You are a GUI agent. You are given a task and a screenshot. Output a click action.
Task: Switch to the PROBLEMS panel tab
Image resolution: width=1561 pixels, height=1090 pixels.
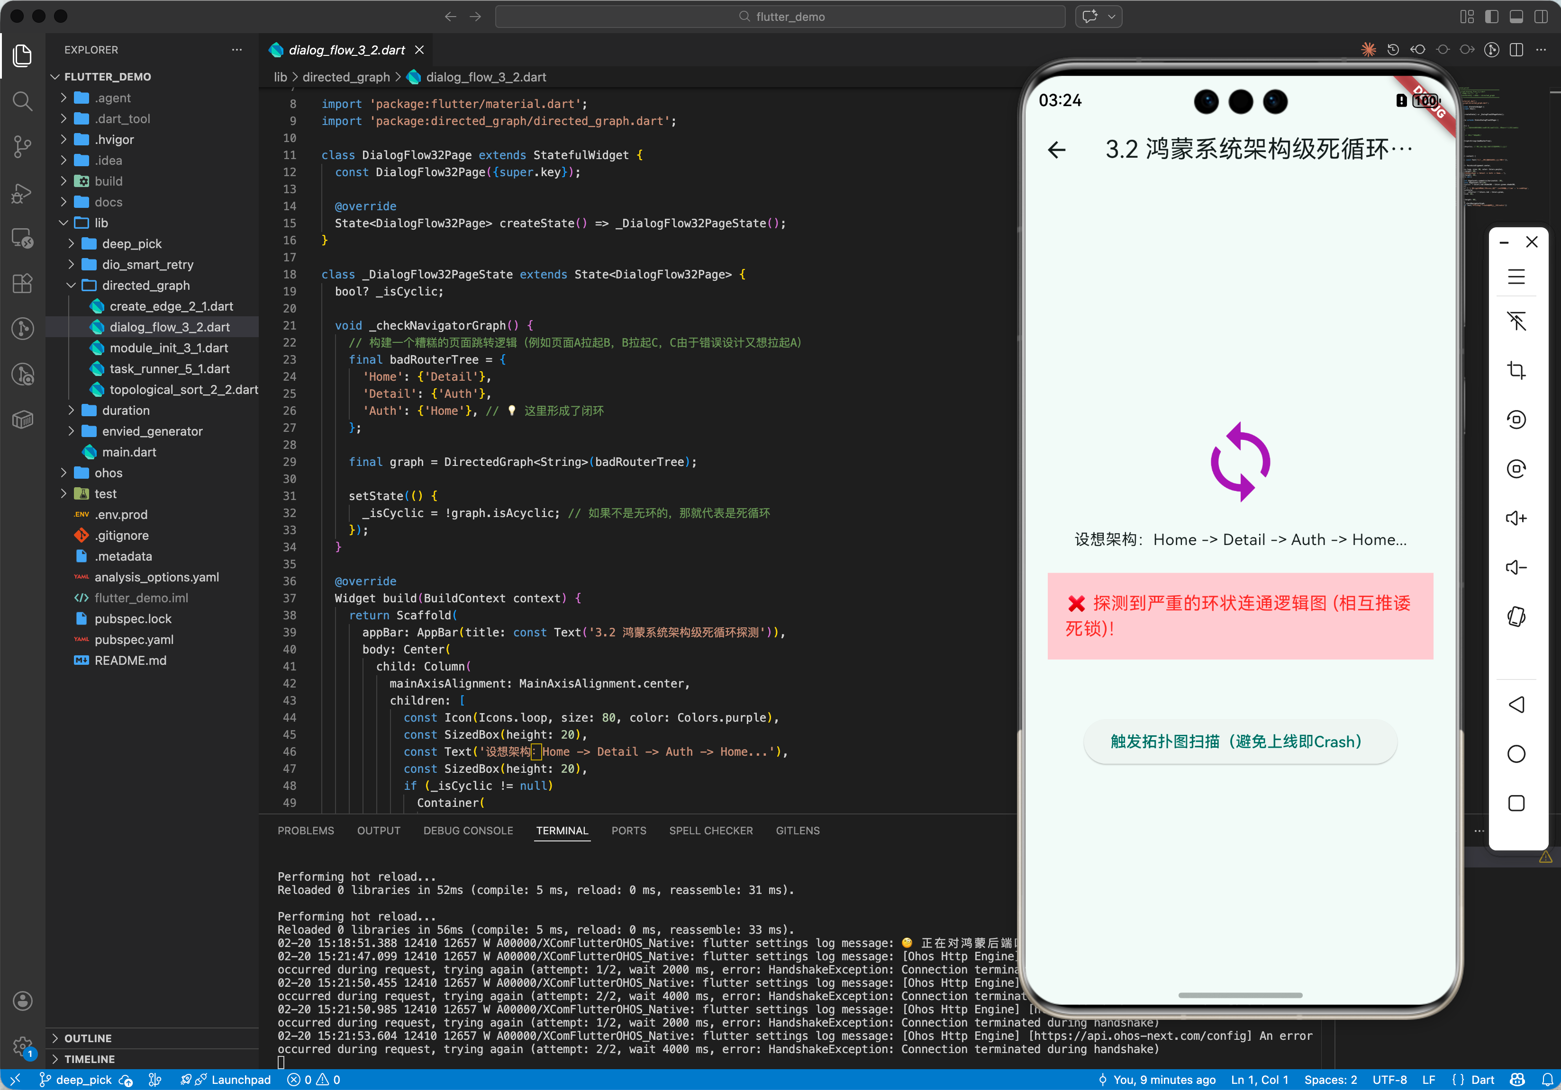point(305,831)
